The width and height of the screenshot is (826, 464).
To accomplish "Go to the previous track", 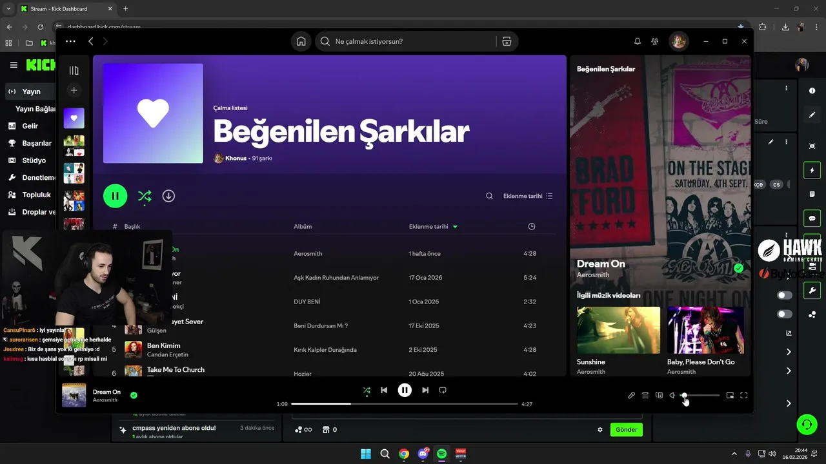I will click(x=384, y=390).
